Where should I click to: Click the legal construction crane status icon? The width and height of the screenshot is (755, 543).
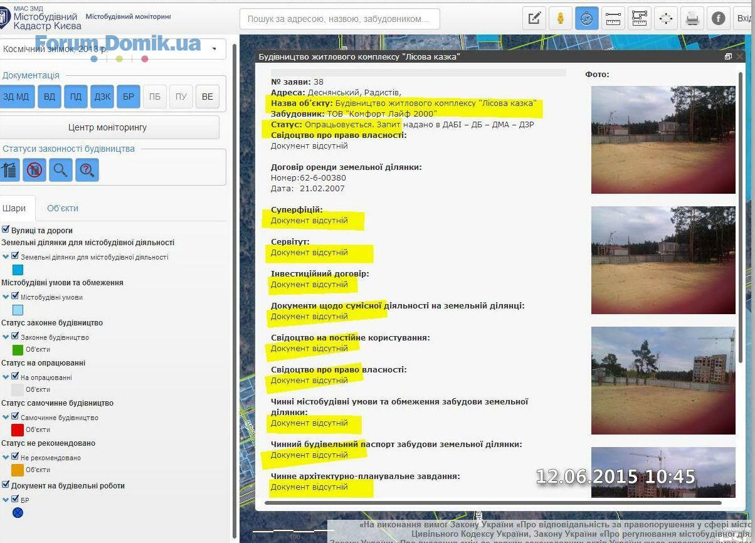8,170
